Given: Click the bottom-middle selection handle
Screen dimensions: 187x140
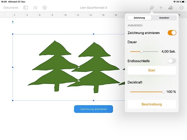Looking at the screenshot, I should [x=93, y=100].
